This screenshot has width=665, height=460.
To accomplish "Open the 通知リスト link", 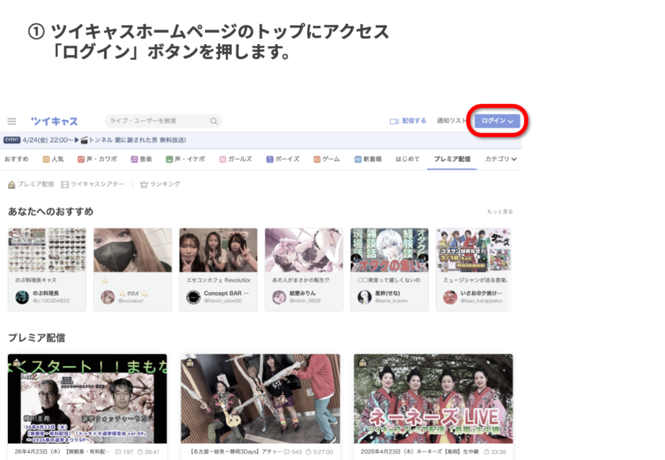I will 451,121.
